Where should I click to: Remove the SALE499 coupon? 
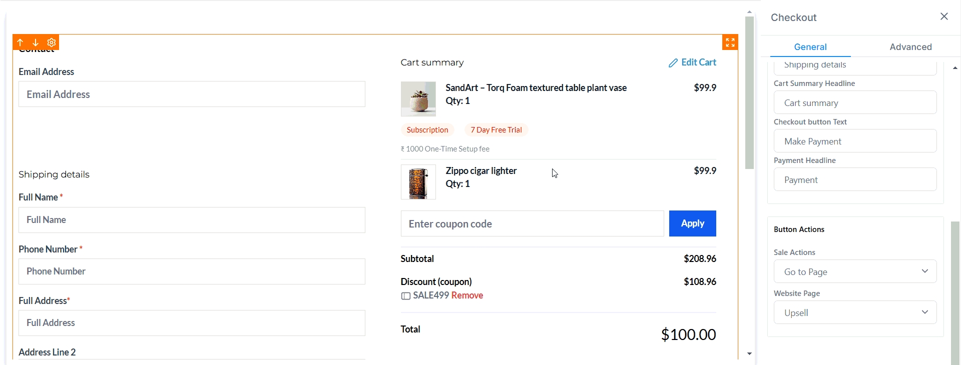(467, 295)
